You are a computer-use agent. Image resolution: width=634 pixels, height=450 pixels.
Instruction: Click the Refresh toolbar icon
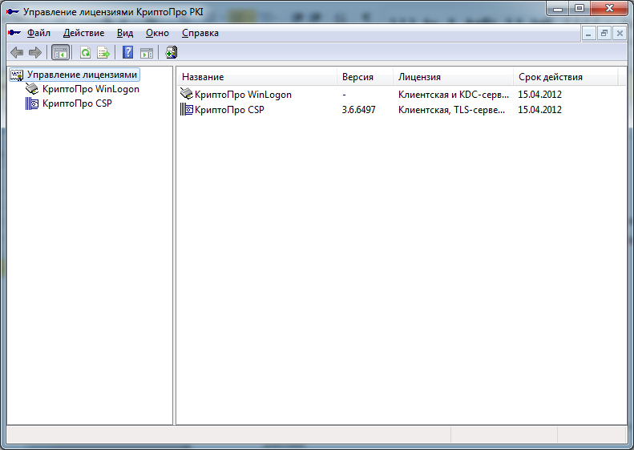click(85, 53)
